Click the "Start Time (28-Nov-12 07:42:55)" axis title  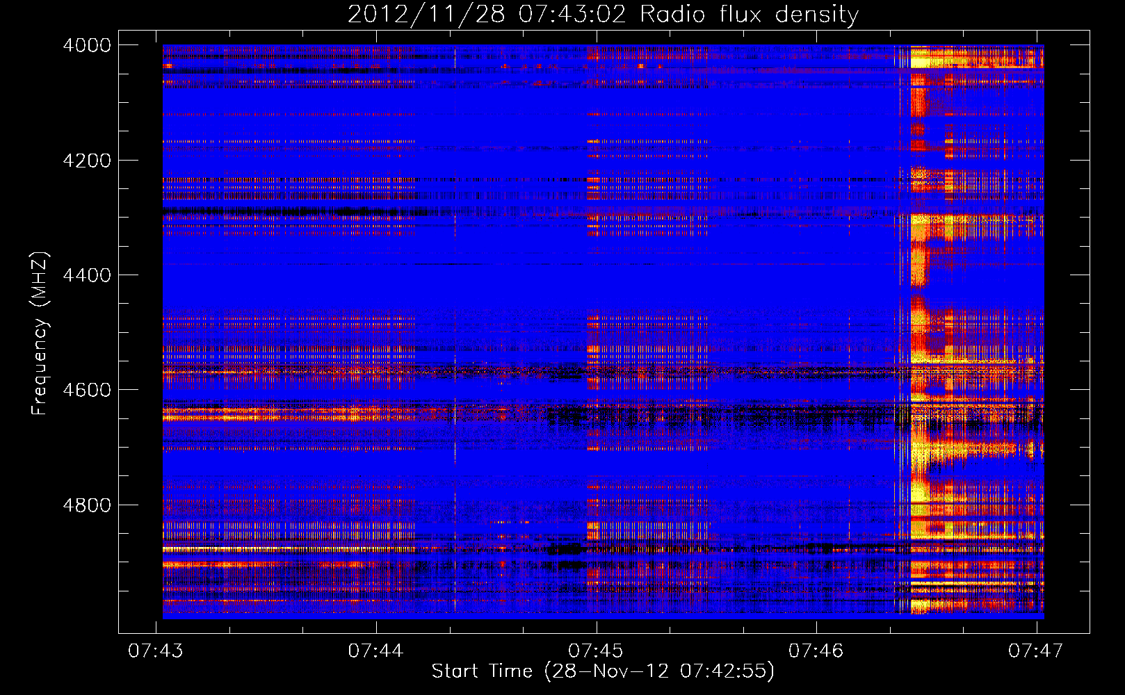[x=603, y=671]
